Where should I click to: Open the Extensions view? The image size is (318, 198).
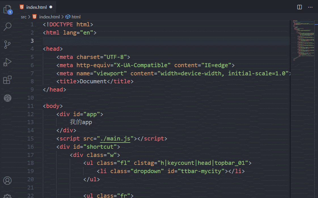tap(7, 80)
